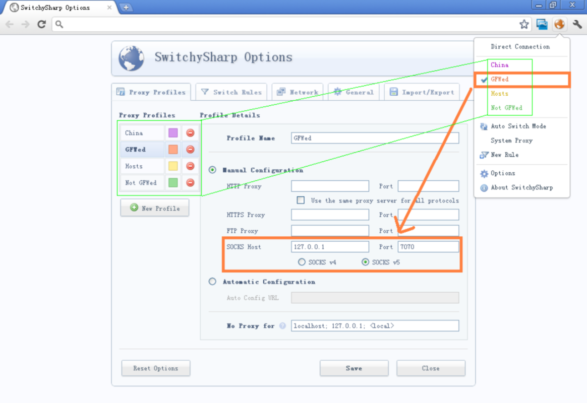The image size is (587, 403).
Task: Click the FTP Proxy field
Action: click(330, 231)
